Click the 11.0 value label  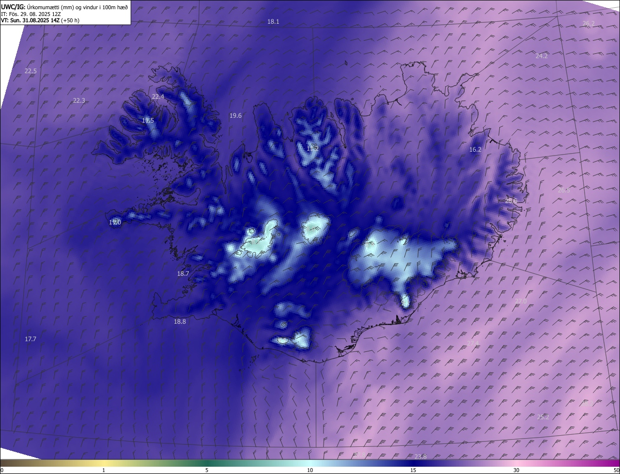point(115,222)
